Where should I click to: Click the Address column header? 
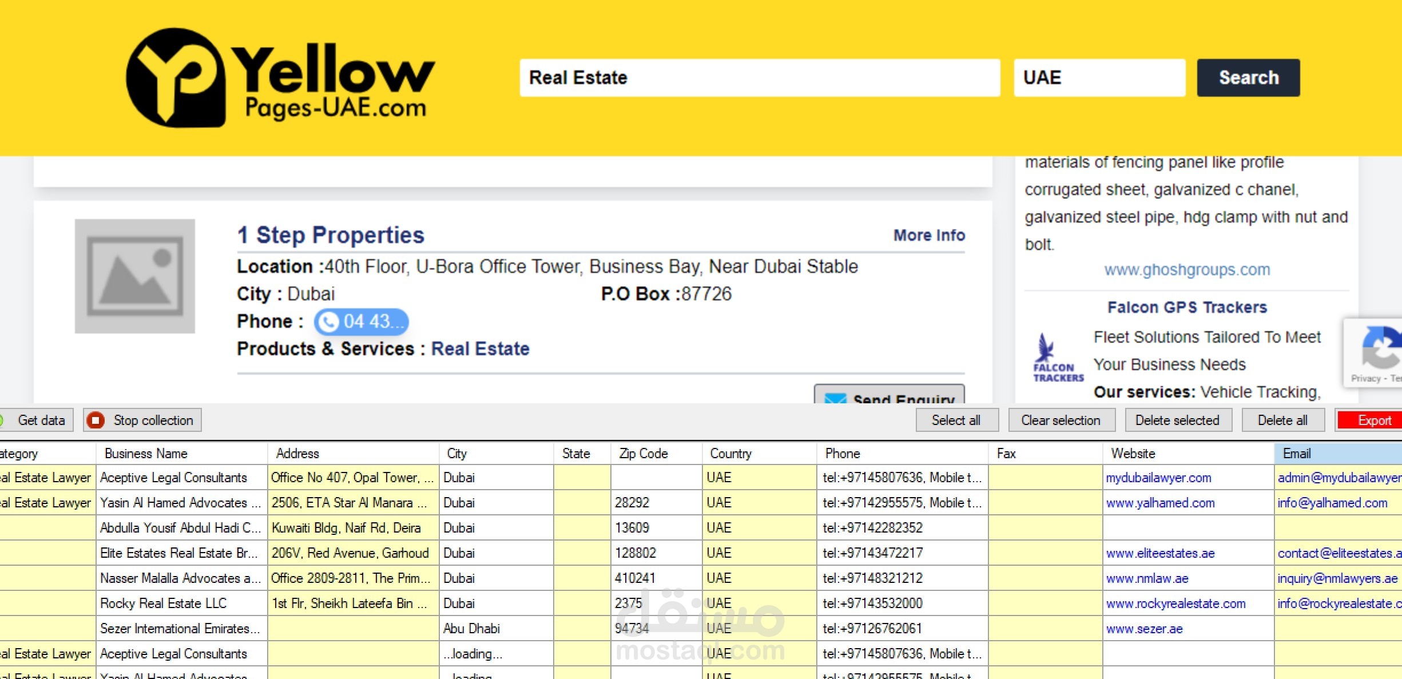click(x=354, y=454)
